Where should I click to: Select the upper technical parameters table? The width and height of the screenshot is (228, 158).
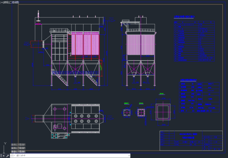click(194, 41)
